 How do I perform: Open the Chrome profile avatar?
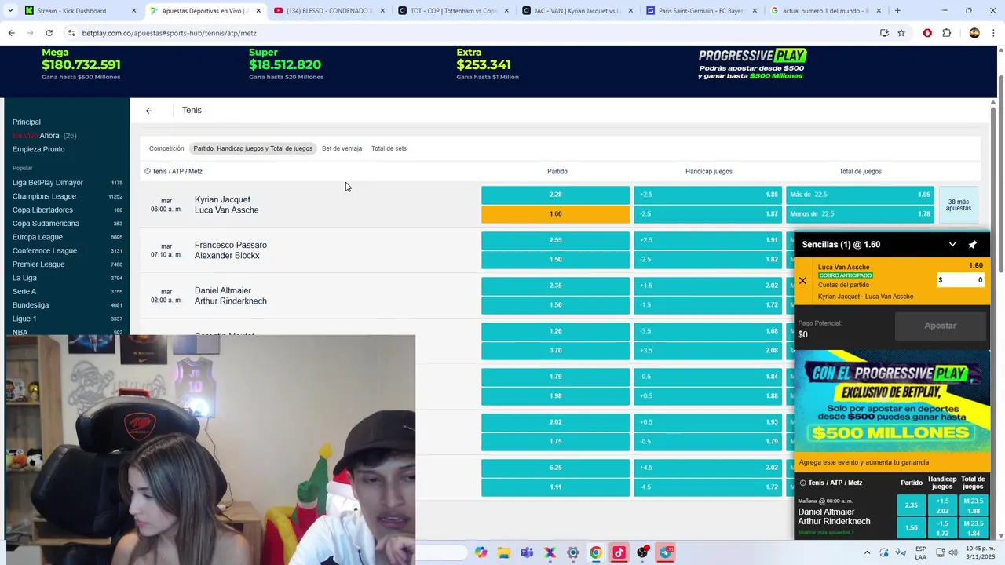click(x=974, y=33)
